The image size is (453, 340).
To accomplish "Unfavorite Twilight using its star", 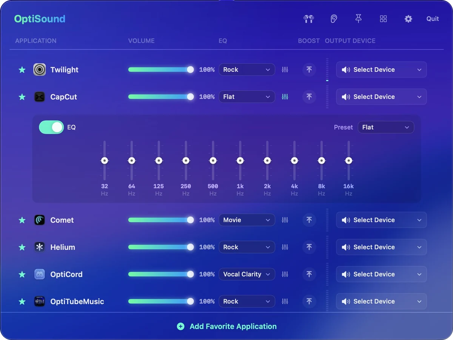I will [x=22, y=70].
